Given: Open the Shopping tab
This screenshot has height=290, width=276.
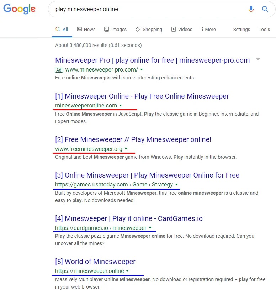Looking at the screenshot, I should pyautogui.click(x=149, y=30).
